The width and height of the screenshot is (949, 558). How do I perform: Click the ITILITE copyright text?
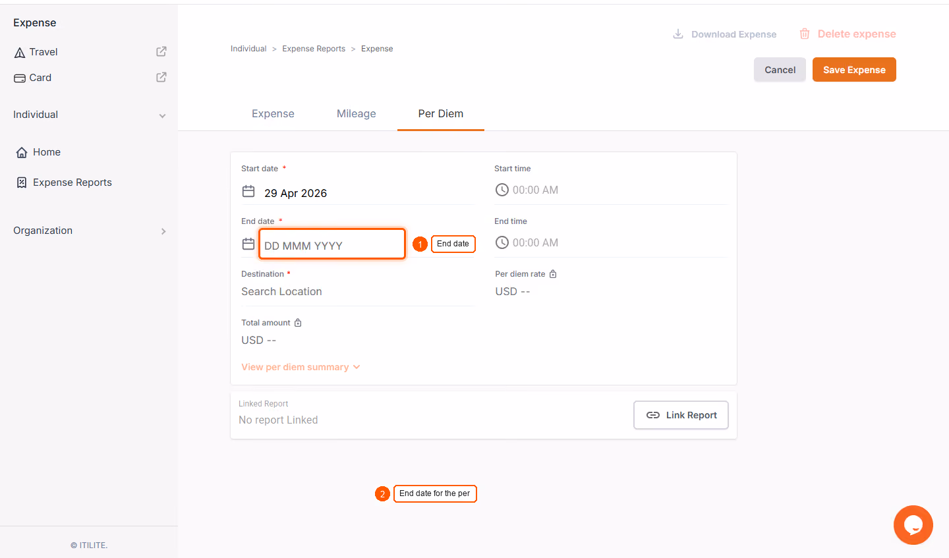pyautogui.click(x=89, y=545)
